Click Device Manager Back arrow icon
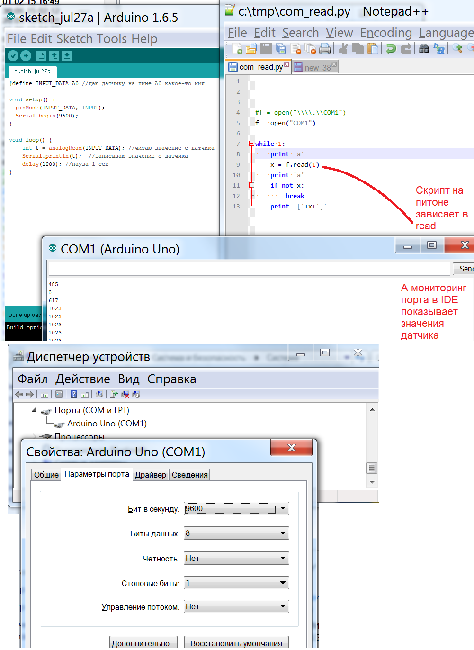 click(x=19, y=394)
